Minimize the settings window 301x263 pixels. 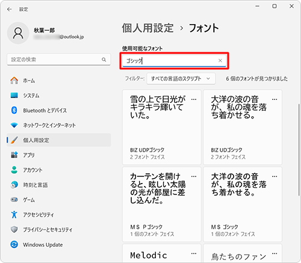pyautogui.click(x=257, y=6)
